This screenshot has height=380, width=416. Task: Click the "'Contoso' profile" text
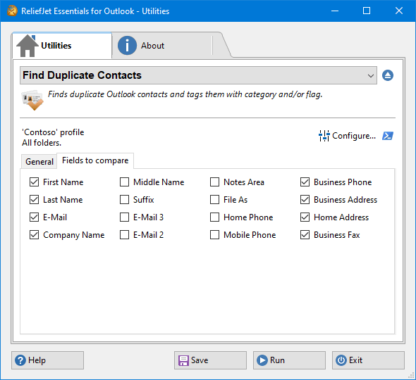point(53,132)
